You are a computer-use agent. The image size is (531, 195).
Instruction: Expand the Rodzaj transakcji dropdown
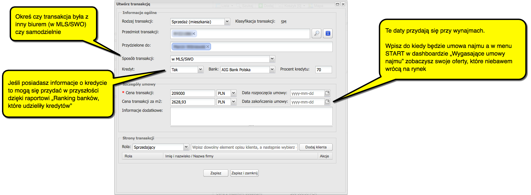point(227,22)
